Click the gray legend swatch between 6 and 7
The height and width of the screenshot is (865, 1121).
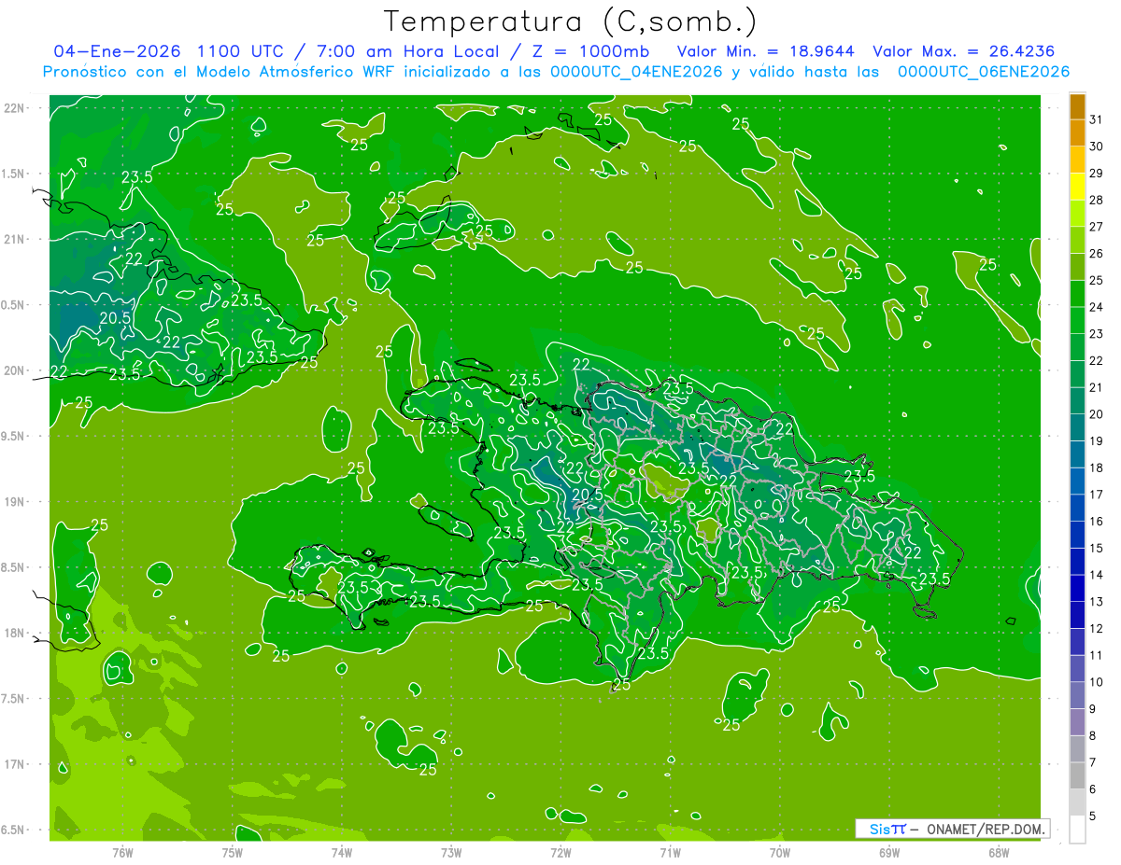[x=1077, y=776]
